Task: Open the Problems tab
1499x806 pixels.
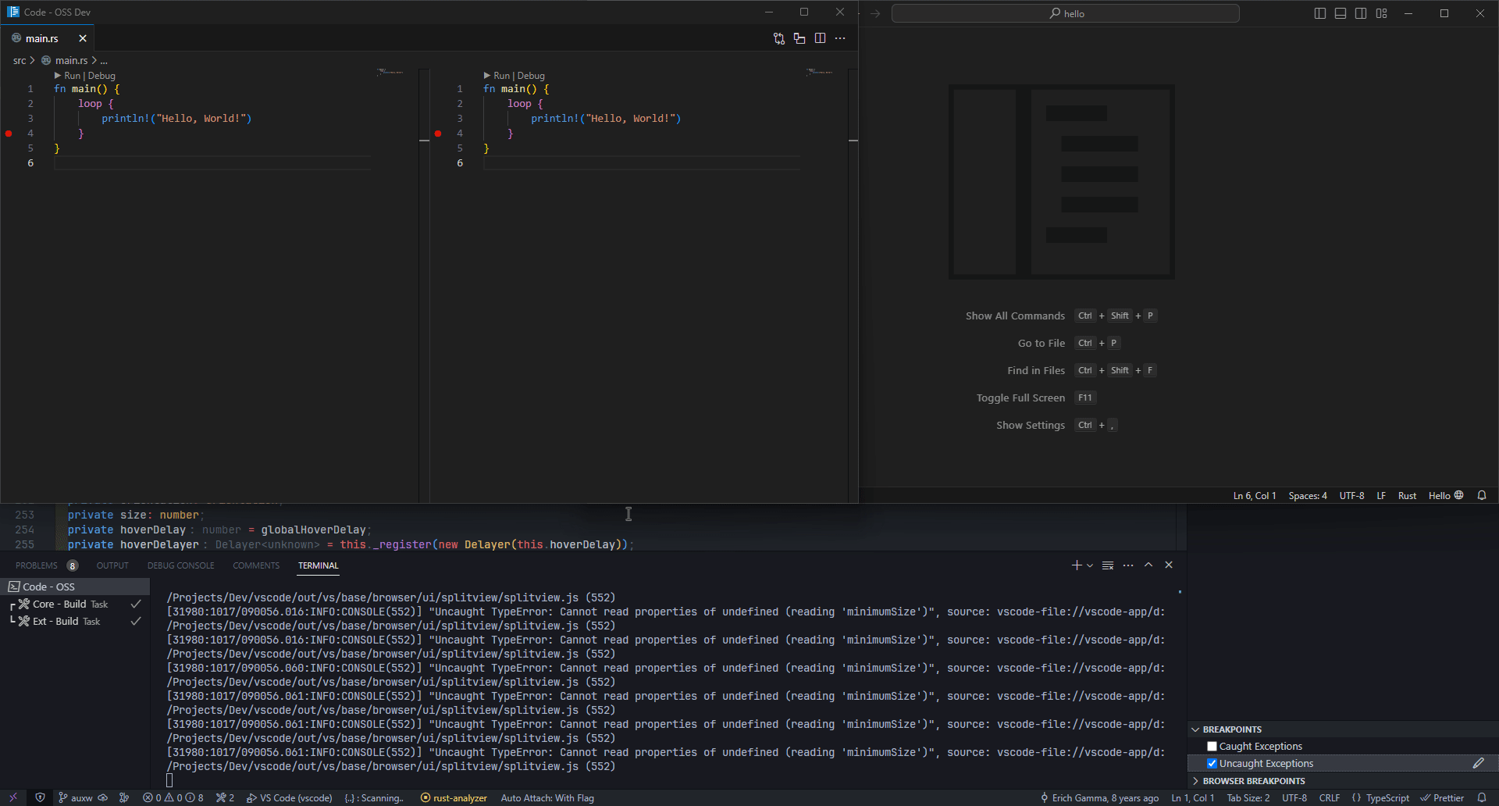Action: [x=37, y=565]
